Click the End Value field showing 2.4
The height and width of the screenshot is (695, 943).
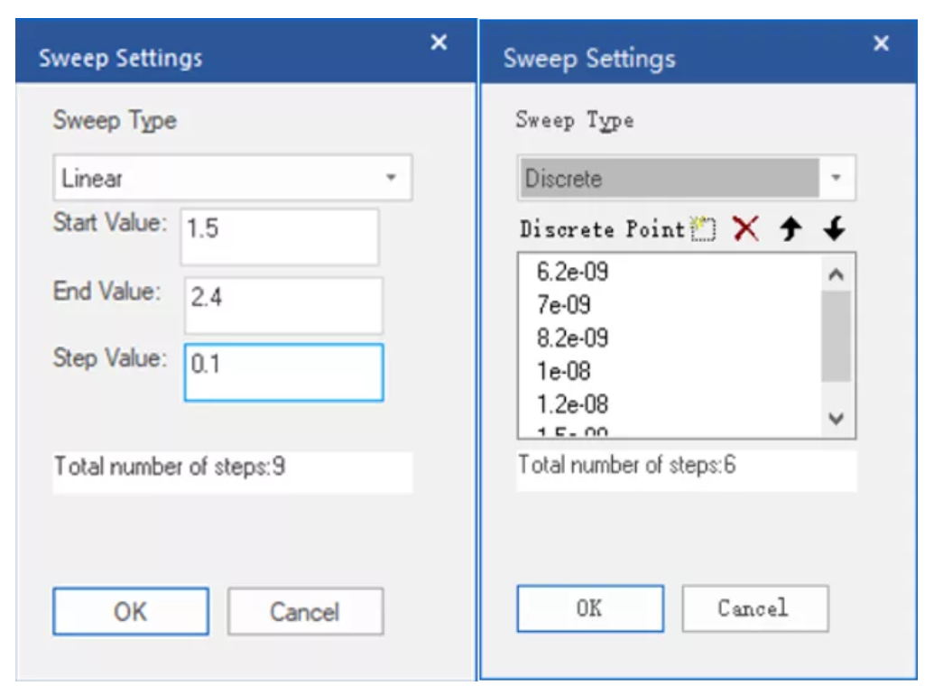coord(283,305)
